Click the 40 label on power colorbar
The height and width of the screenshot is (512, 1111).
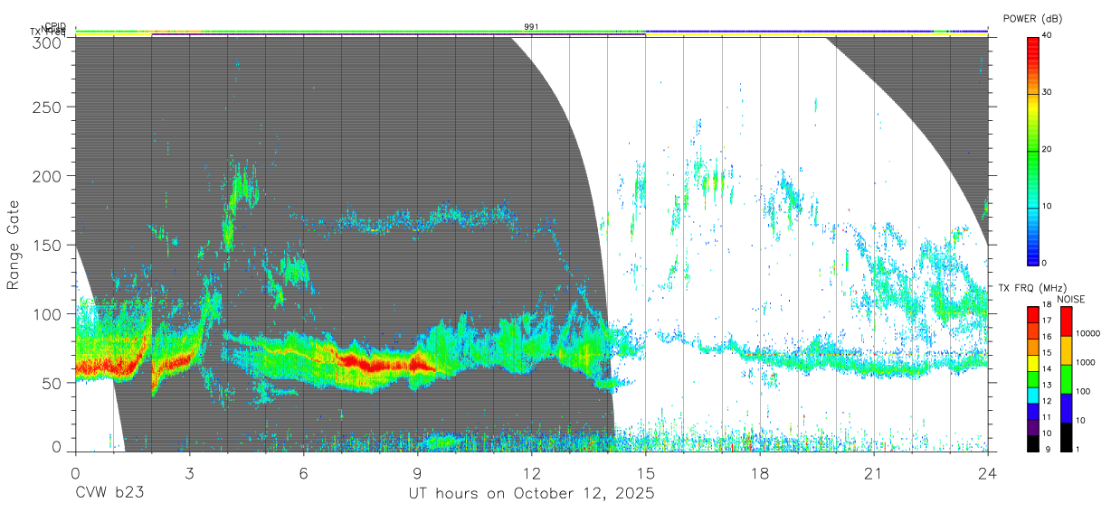click(x=1048, y=36)
